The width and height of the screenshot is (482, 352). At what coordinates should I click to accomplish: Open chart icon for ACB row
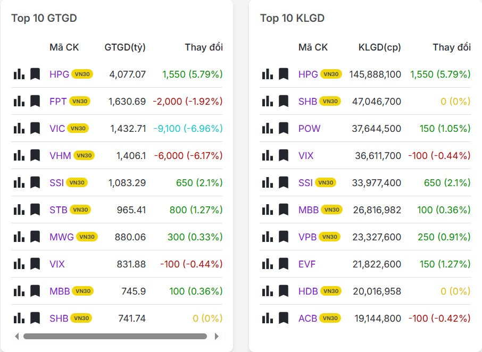(x=268, y=318)
